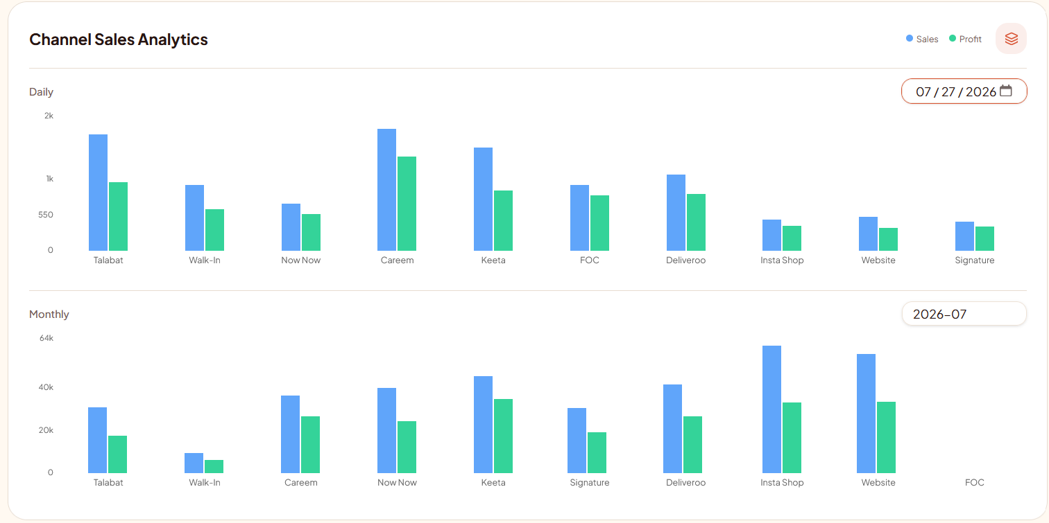Click FOC daily blue Sales bar
Screen dimensions: 1049x523
coord(580,218)
